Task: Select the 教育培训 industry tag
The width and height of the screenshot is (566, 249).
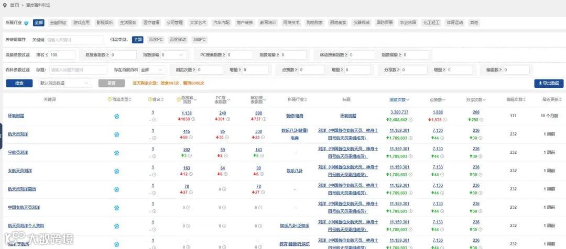Action: pyautogui.click(x=268, y=22)
